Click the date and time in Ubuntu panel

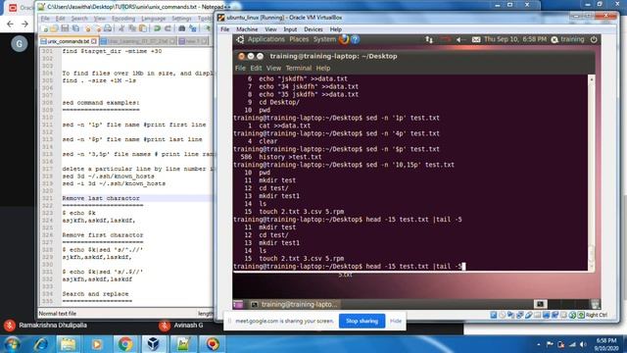[x=515, y=39]
